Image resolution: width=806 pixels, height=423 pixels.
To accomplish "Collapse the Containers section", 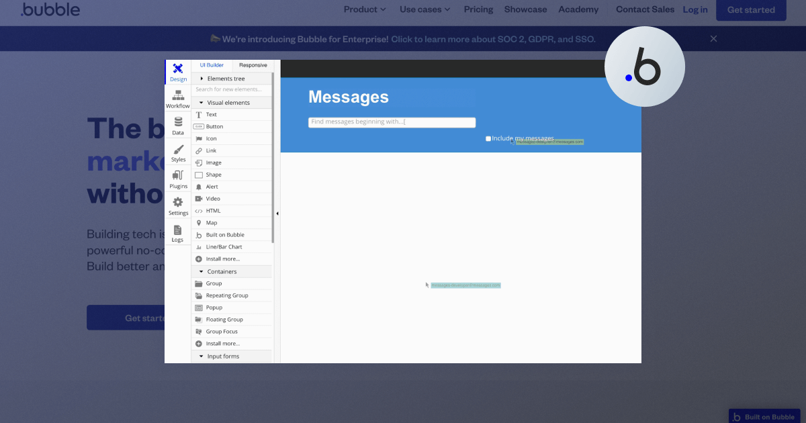I will (x=199, y=271).
